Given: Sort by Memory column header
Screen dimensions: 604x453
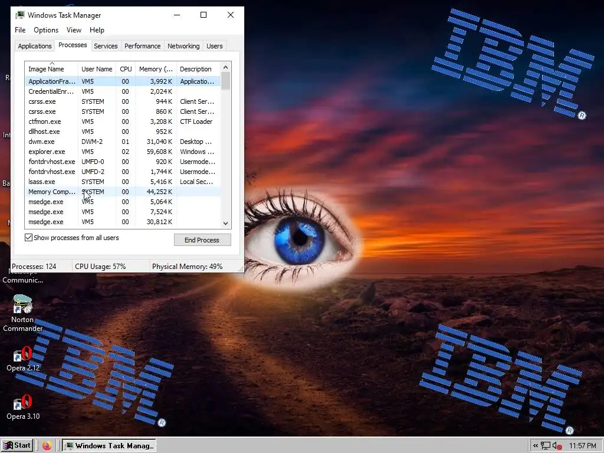Looking at the screenshot, I should 156,69.
